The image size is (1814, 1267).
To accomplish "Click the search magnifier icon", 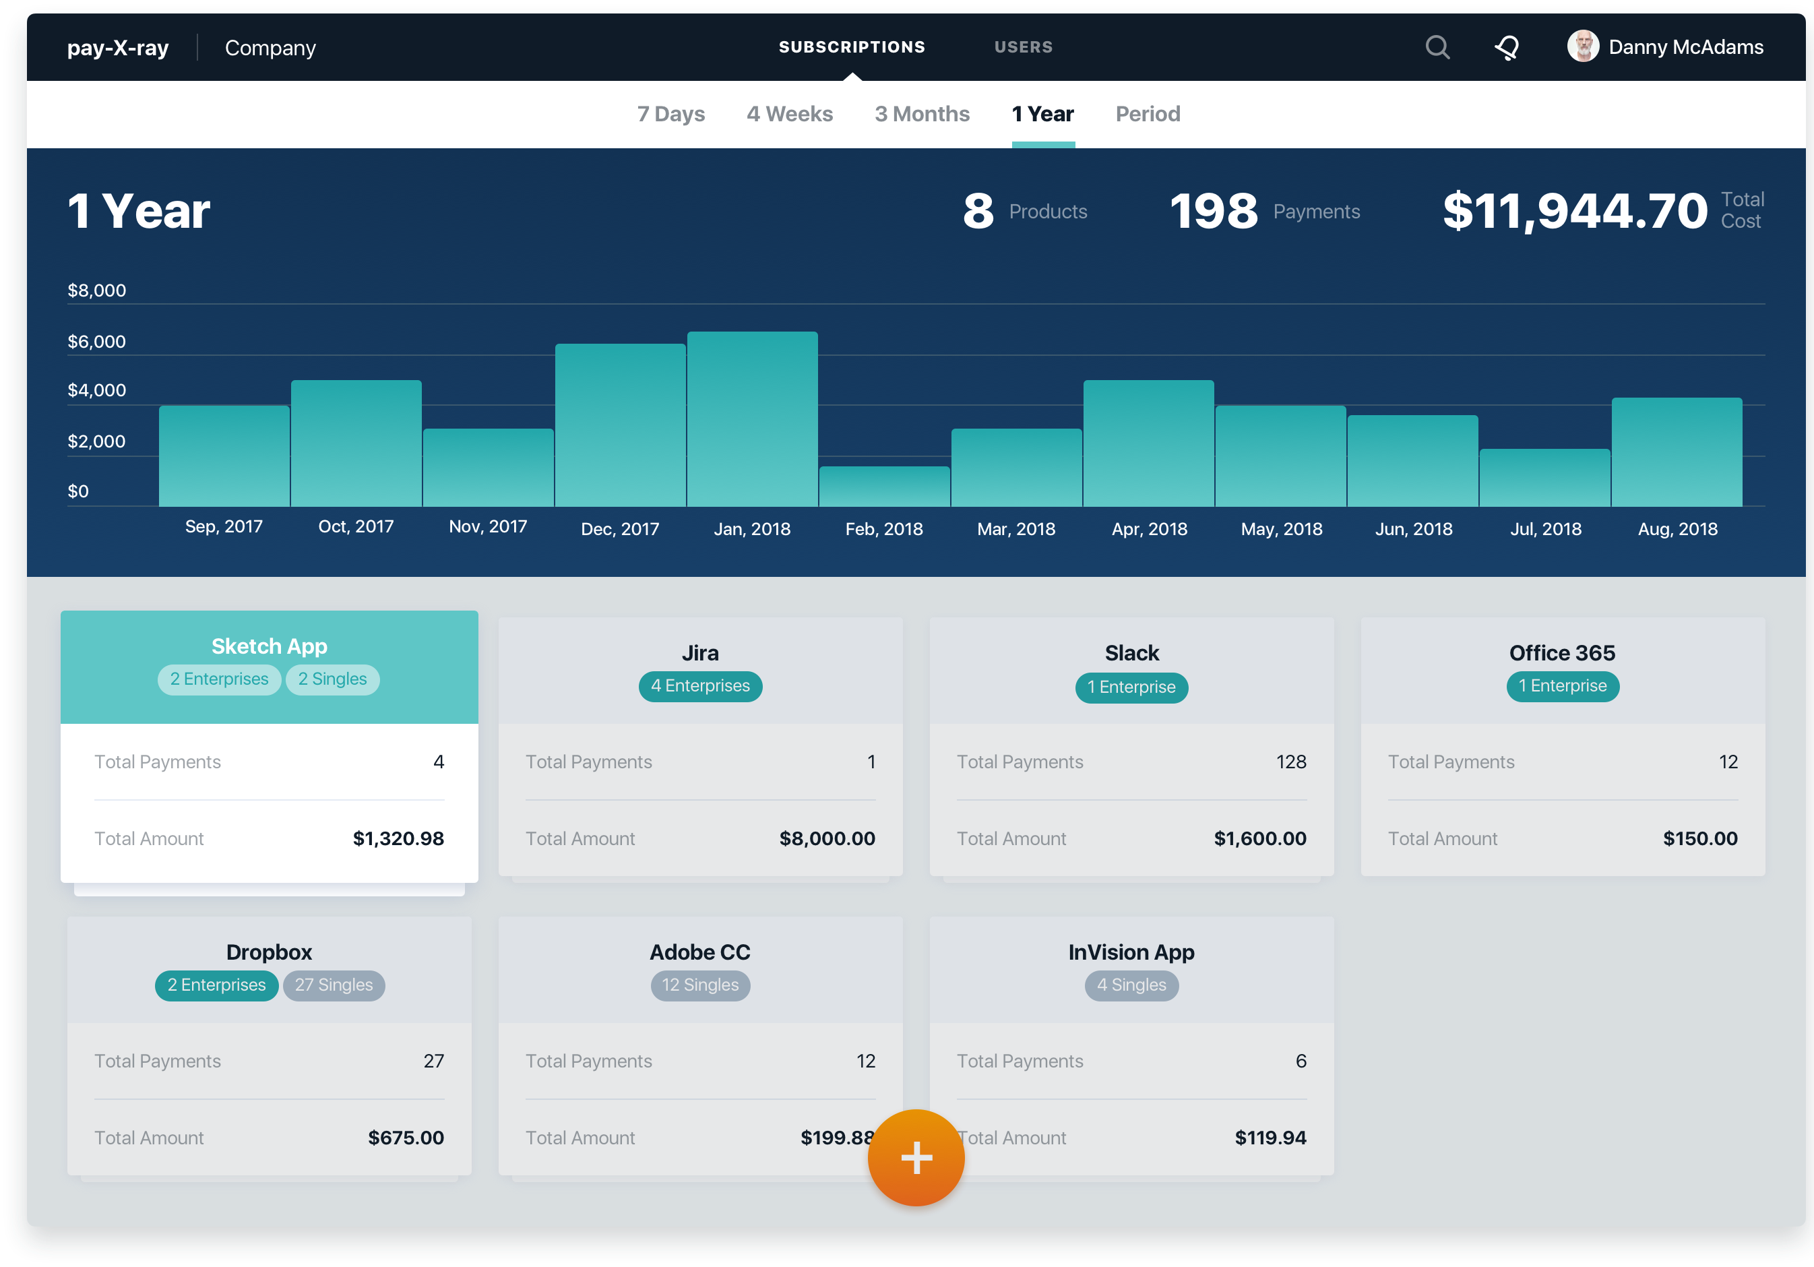I will (1437, 47).
